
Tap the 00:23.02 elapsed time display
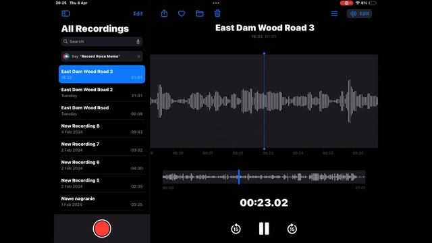pyautogui.click(x=264, y=202)
